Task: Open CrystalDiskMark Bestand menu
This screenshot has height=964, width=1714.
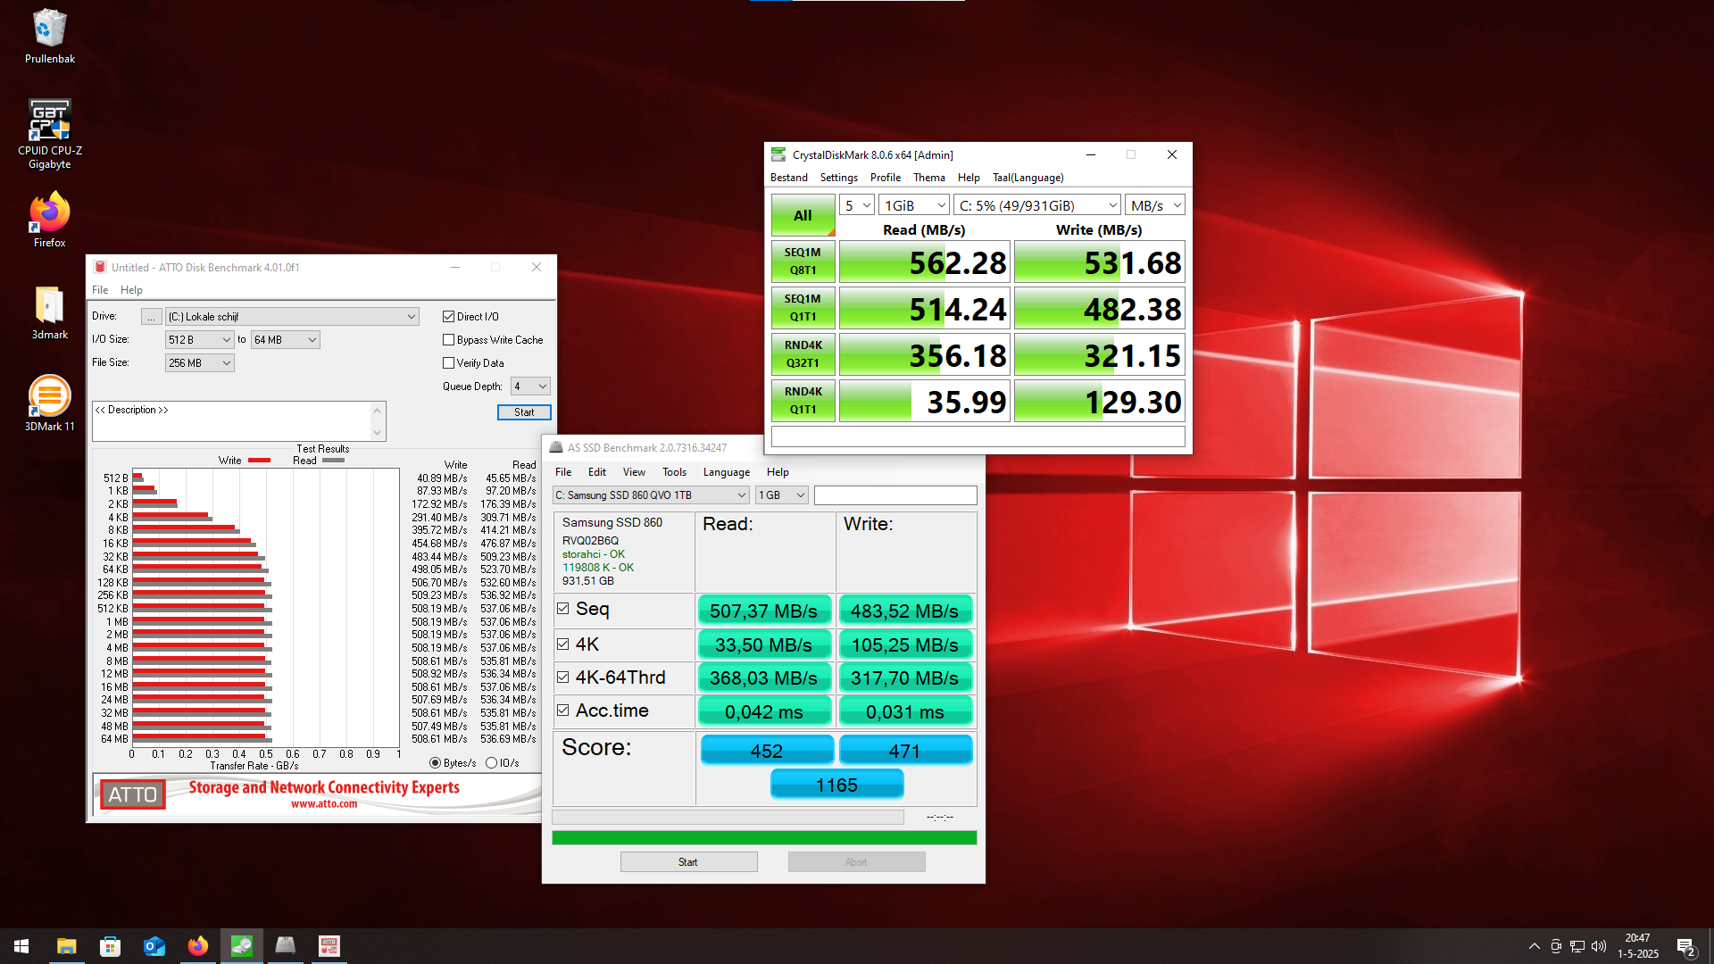Action: click(789, 178)
